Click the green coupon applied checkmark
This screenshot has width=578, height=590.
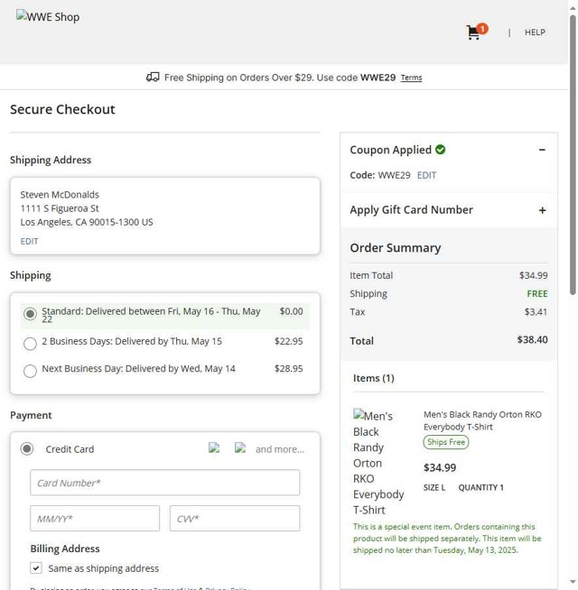[x=440, y=150]
